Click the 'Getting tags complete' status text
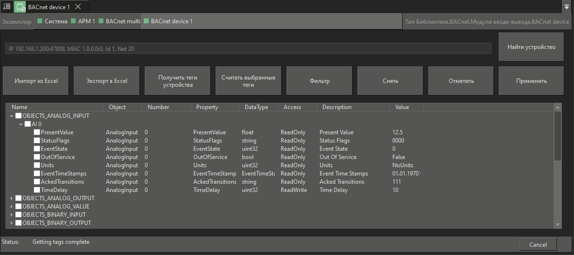This screenshot has width=574, height=255. click(x=61, y=242)
